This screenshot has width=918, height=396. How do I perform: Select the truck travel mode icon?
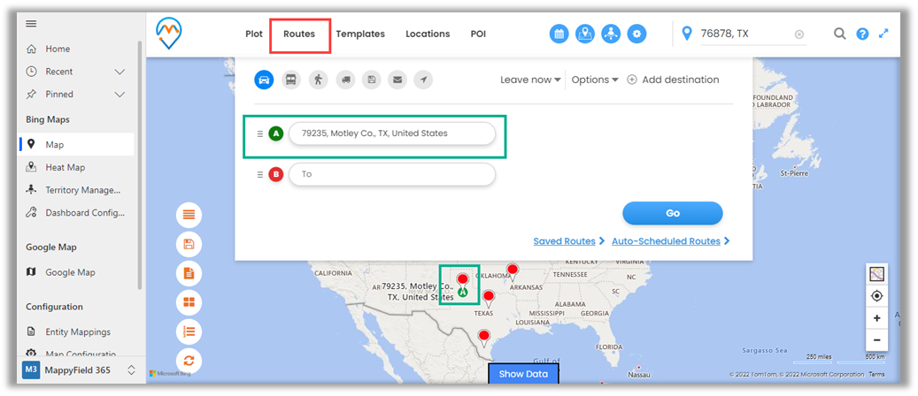344,80
